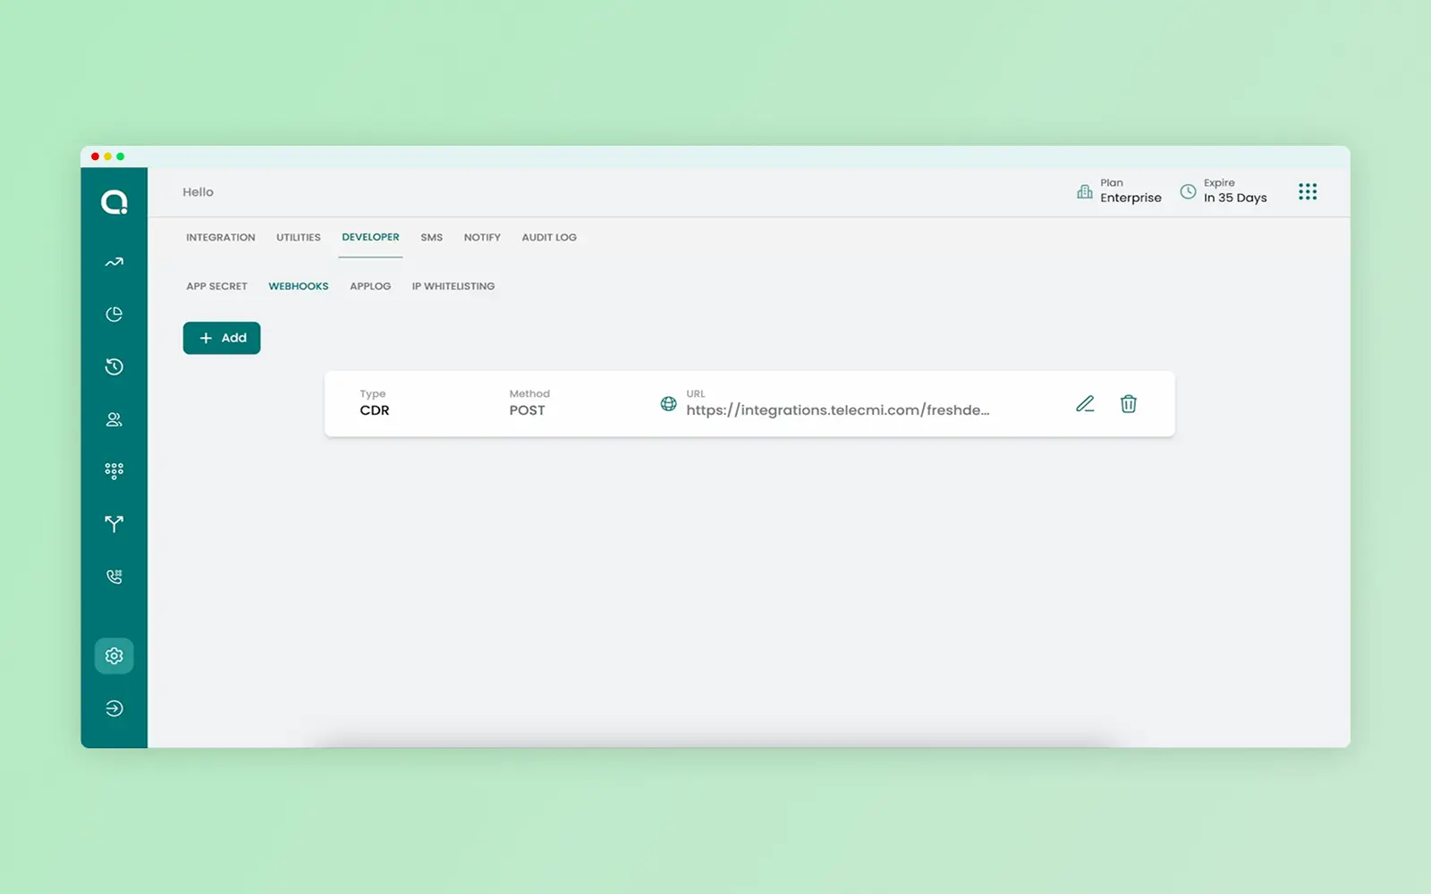Screen dimensions: 1431x894
Task: Open the apps grid menu top right
Action: [1308, 191]
